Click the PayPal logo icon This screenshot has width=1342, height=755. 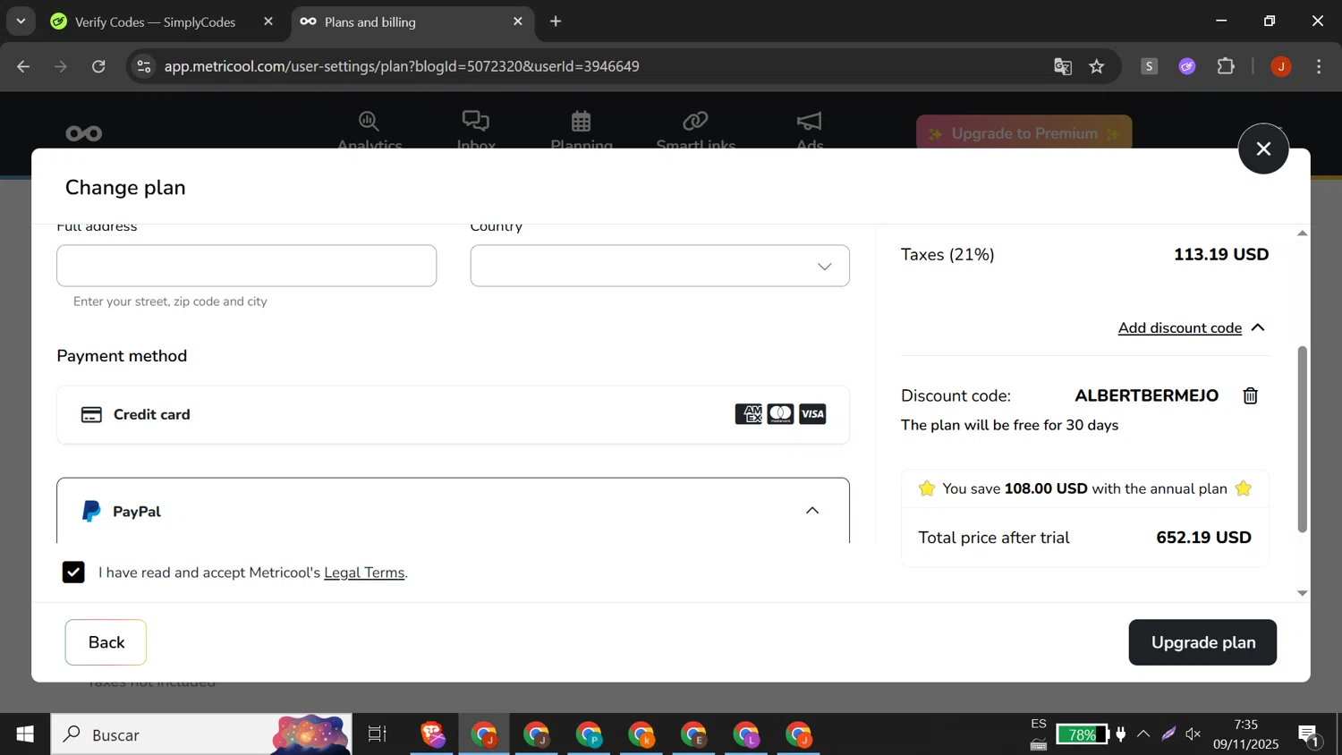coord(91,511)
